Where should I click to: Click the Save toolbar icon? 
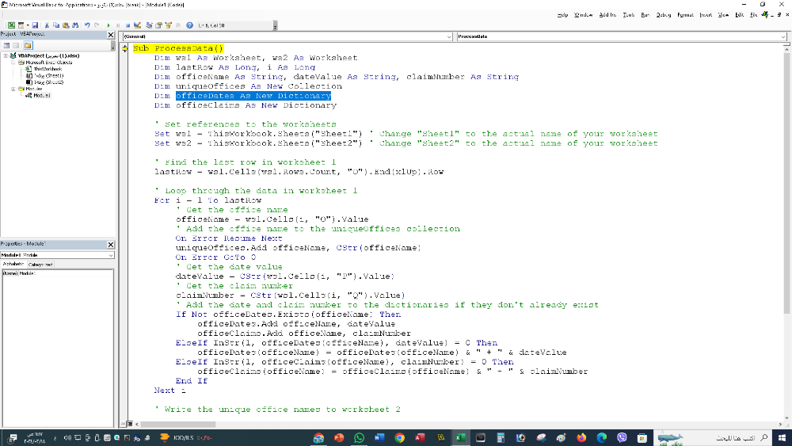(x=35, y=25)
